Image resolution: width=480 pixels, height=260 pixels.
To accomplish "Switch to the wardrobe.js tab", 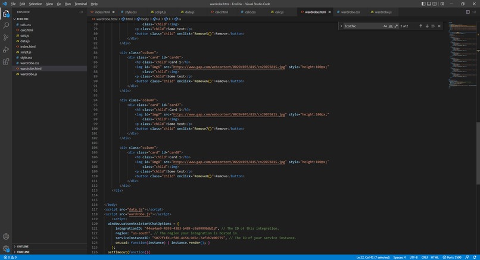I will click(383, 12).
